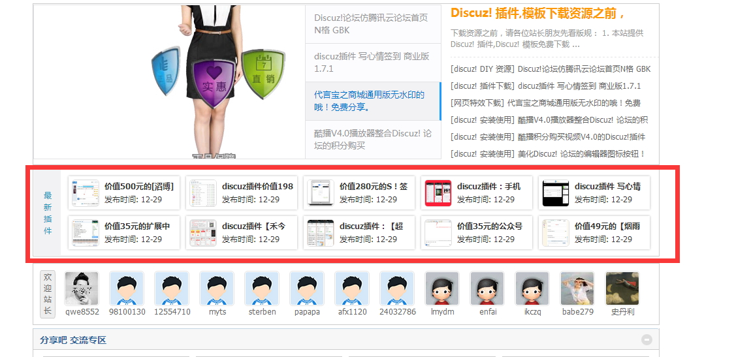Open avatar of user 12554710
The width and height of the screenshot is (751, 357).
pyautogui.click(x=172, y=288)
